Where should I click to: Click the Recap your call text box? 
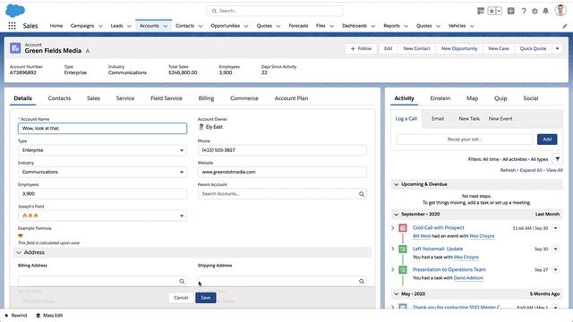[465, 140]
